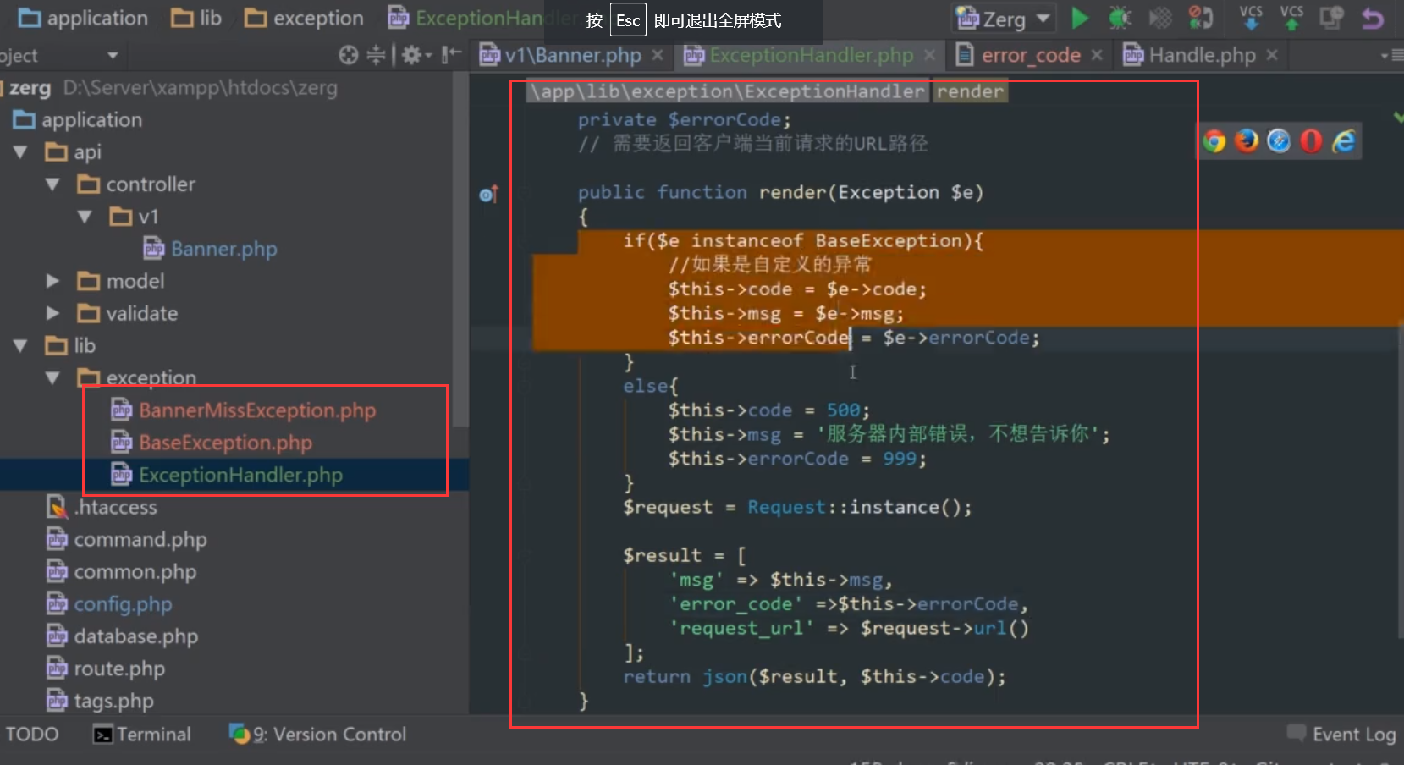Image resolution: width=1404 pixels, height=765 pixels.
Task: Open preview in Firefox browser icon
Action: point(1247,141)
